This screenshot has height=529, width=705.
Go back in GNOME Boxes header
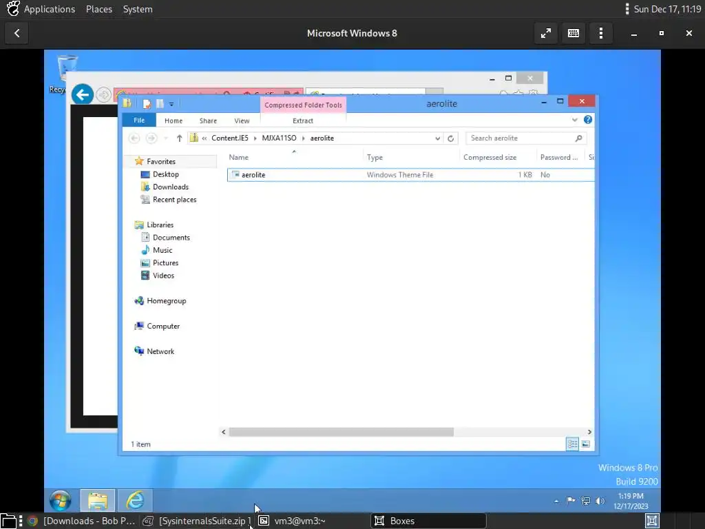tap(17, 33)
